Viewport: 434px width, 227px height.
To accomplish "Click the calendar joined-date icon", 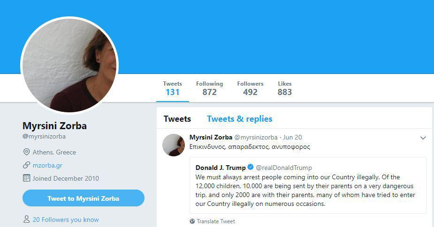I will click(x=26, y=178).
